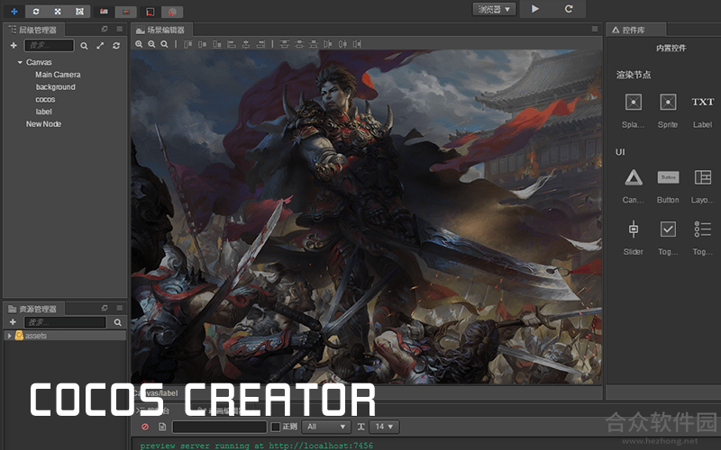The height and width of the screenshot is (450, 721).
Task: Open the 场景编辑器 tab
Action: point(161,30)
